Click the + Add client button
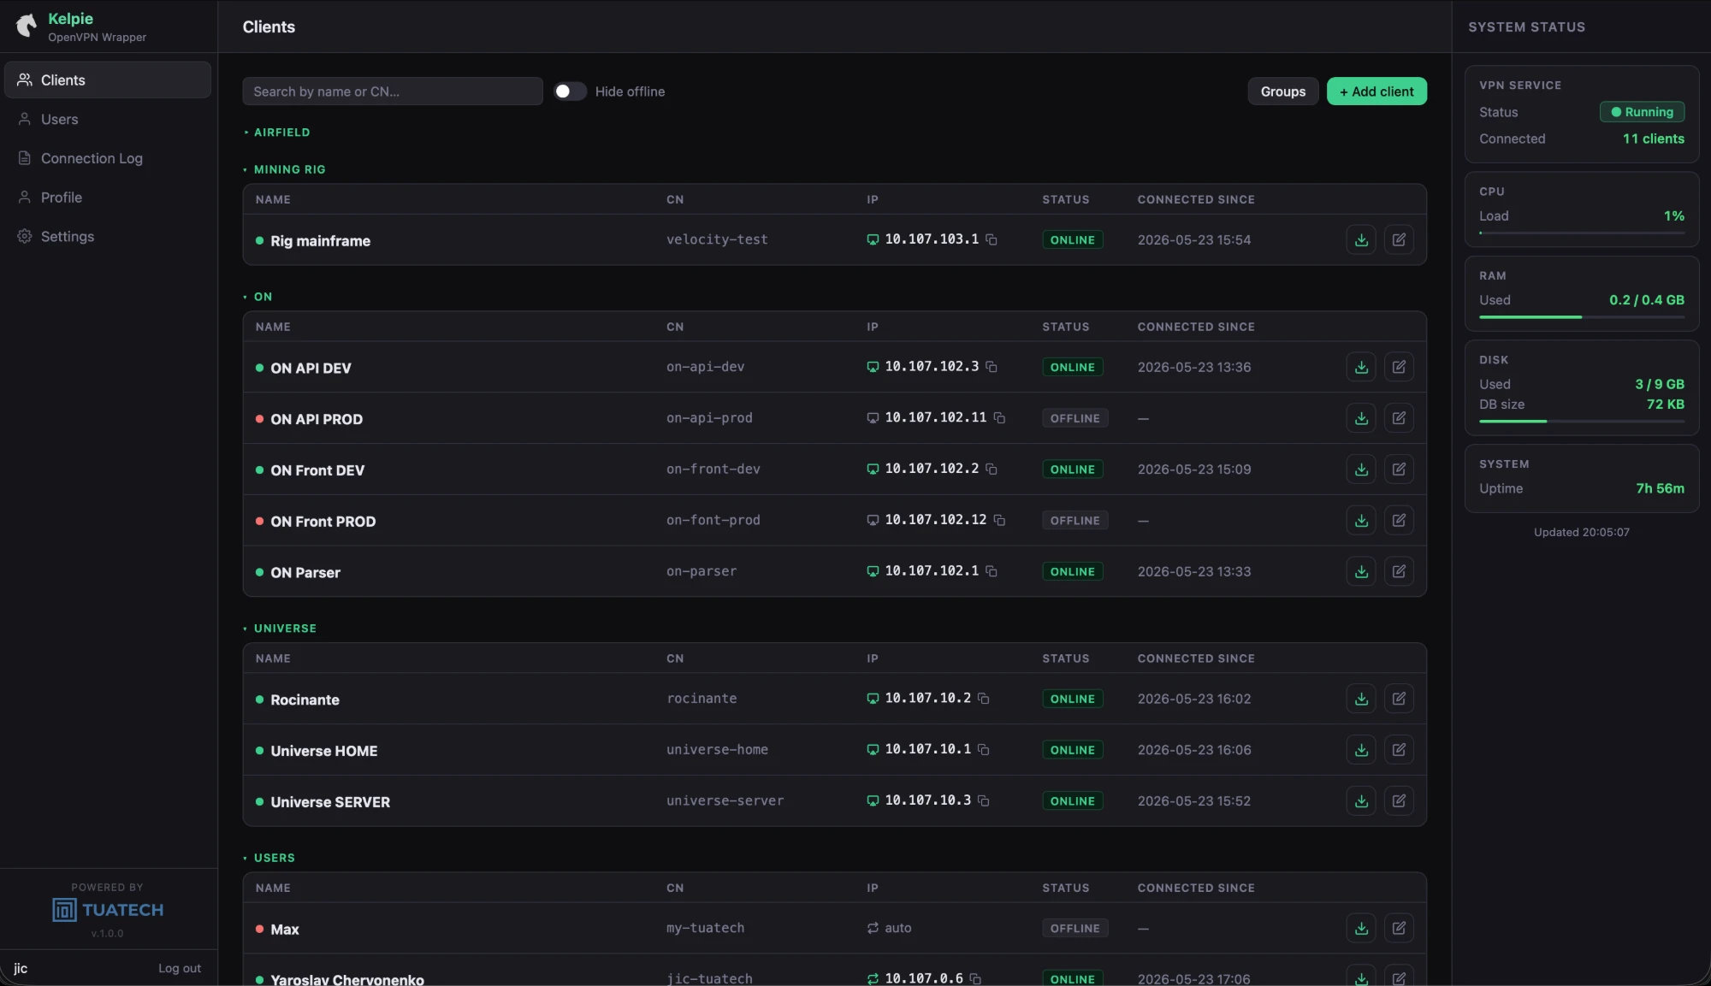The image size is (1711, 986). click(x=1376, y=92)
